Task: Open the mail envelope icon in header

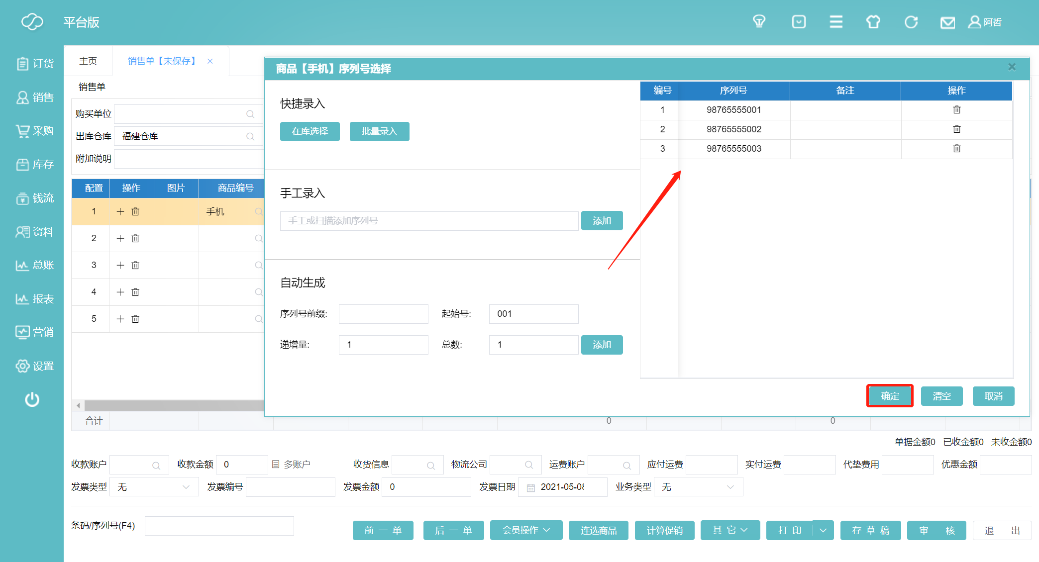Action: (947, 22)
